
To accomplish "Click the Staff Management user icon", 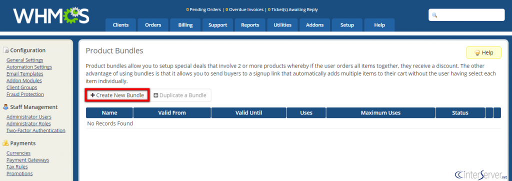I will pyautogui.click(x=5, y=107).
